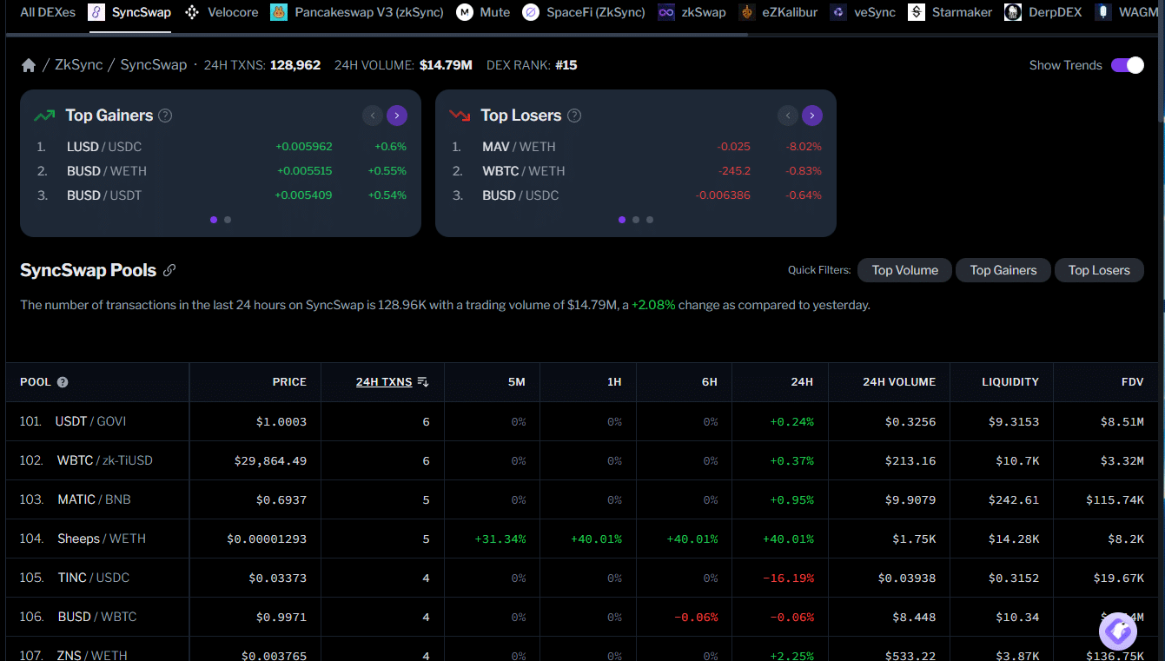
Task: Switch to eZKalibur tab
Action: [778, 12]
